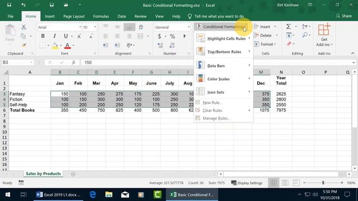Switch to Page Layout view in status bar
This screenshot has width=358, height=201.
285,183
